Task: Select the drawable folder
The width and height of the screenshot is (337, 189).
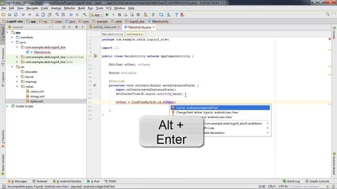Action: tap(32, 72)
